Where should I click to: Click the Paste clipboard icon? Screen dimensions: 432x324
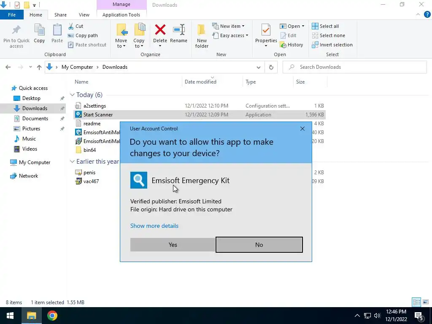(x=57, y=30)
